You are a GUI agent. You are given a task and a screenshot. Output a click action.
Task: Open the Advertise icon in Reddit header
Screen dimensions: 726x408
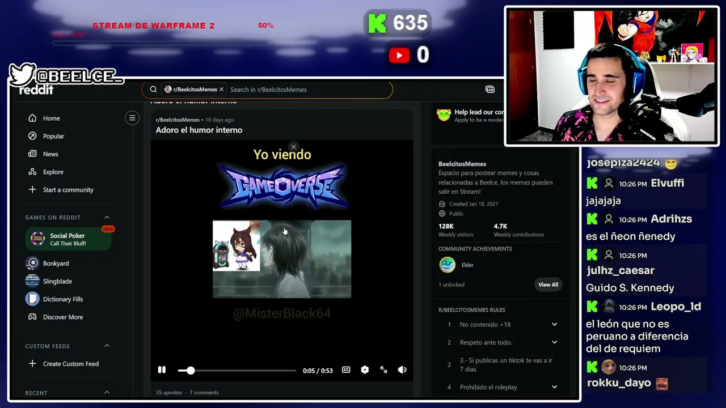490,90
